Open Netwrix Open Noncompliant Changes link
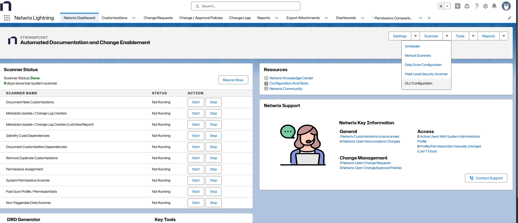This screenshot has height=223, width=518. 372,141
